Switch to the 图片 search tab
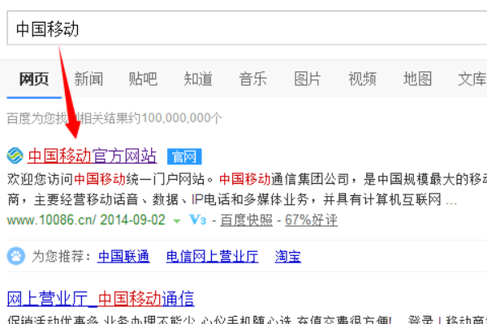The image size is (487, 324). (x=308, y=79)
